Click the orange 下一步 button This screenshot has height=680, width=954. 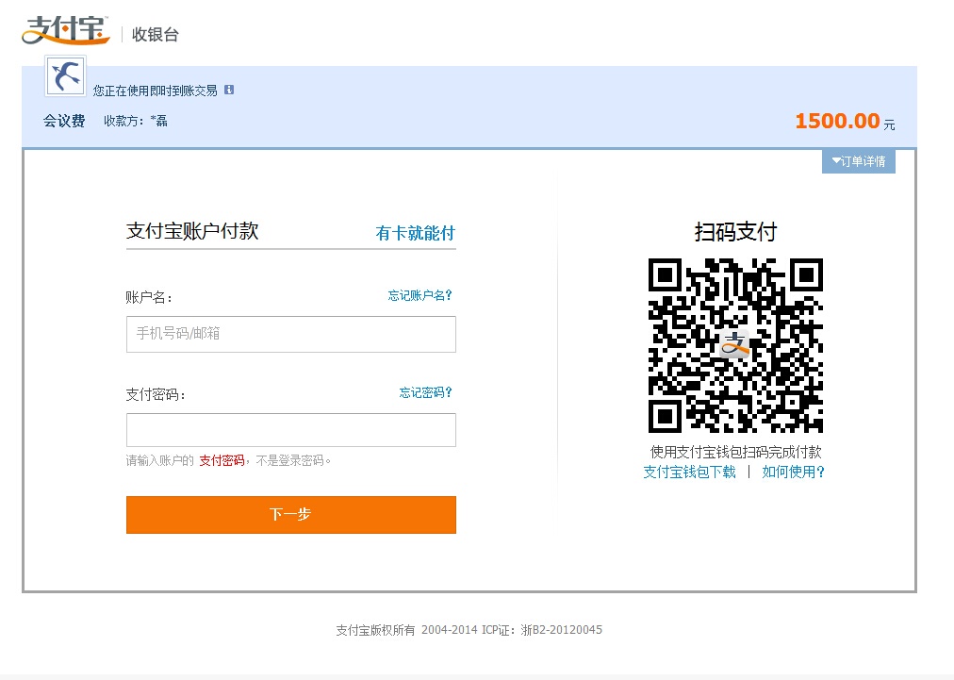pos(291,515)
